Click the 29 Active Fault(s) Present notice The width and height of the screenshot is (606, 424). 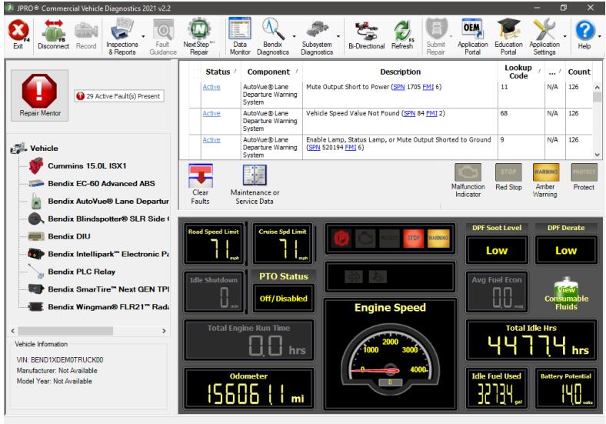[x=119, y=96]
